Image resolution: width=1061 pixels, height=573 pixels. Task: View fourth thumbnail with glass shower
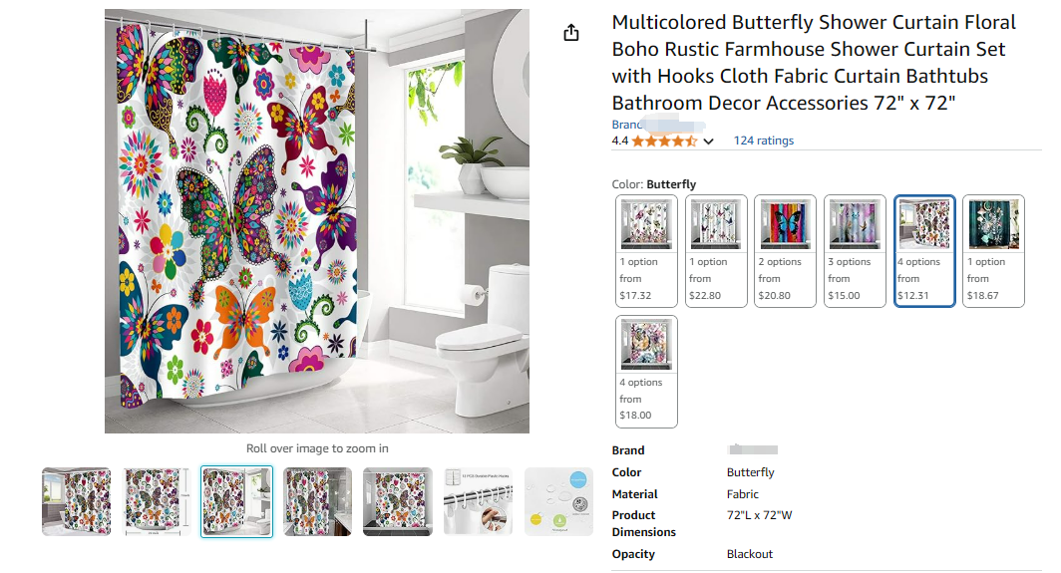(317, 502)
